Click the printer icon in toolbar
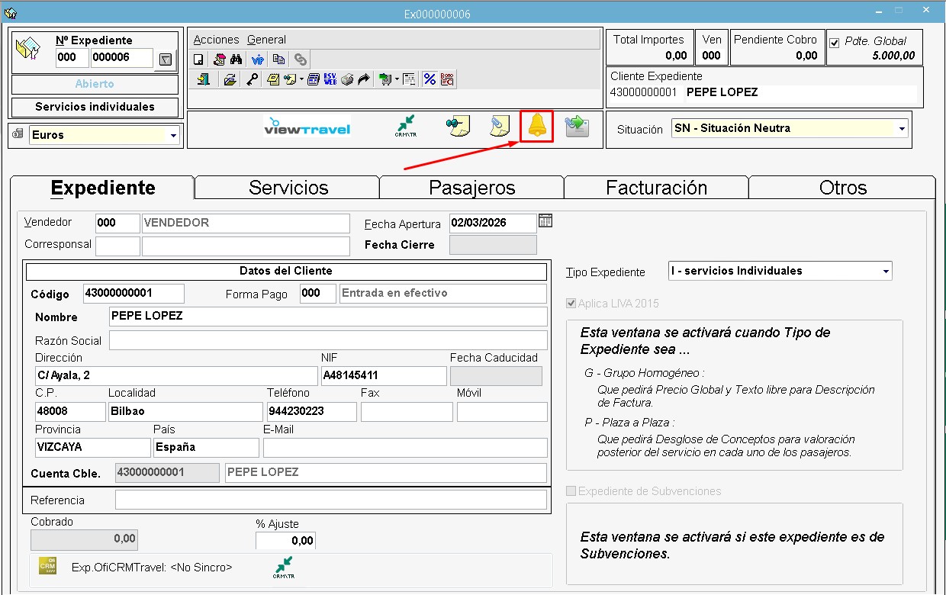This screenshot has height=595, width=946. tap(347, 79)
